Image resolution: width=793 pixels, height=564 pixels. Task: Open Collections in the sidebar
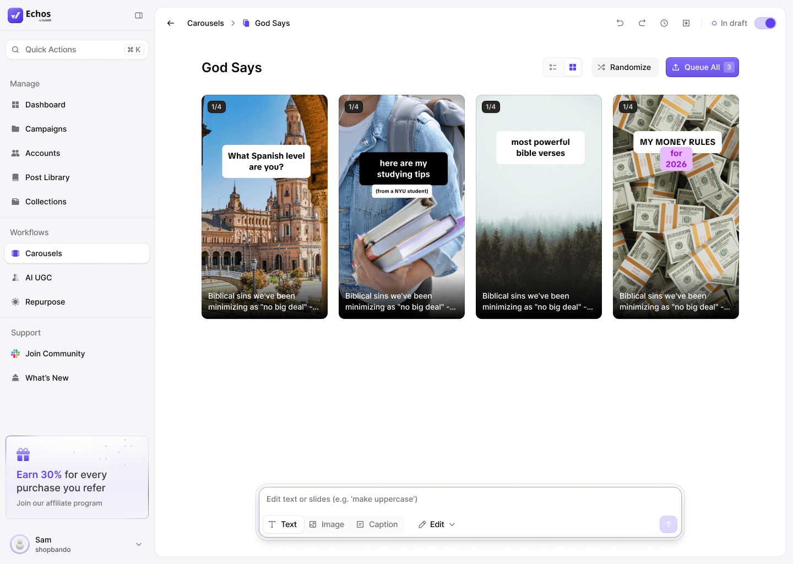77,202
